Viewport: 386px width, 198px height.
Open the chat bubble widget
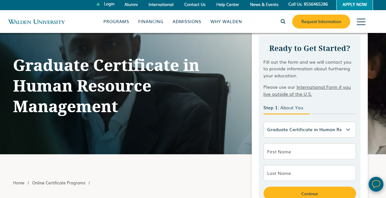click(376, 184)
